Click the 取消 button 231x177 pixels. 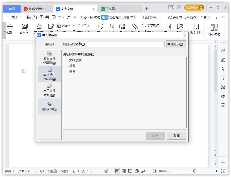pos(177,136)
